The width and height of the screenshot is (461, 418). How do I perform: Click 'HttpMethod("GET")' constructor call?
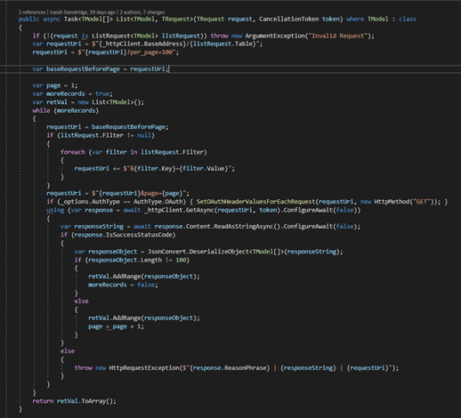tap(403, 202)
